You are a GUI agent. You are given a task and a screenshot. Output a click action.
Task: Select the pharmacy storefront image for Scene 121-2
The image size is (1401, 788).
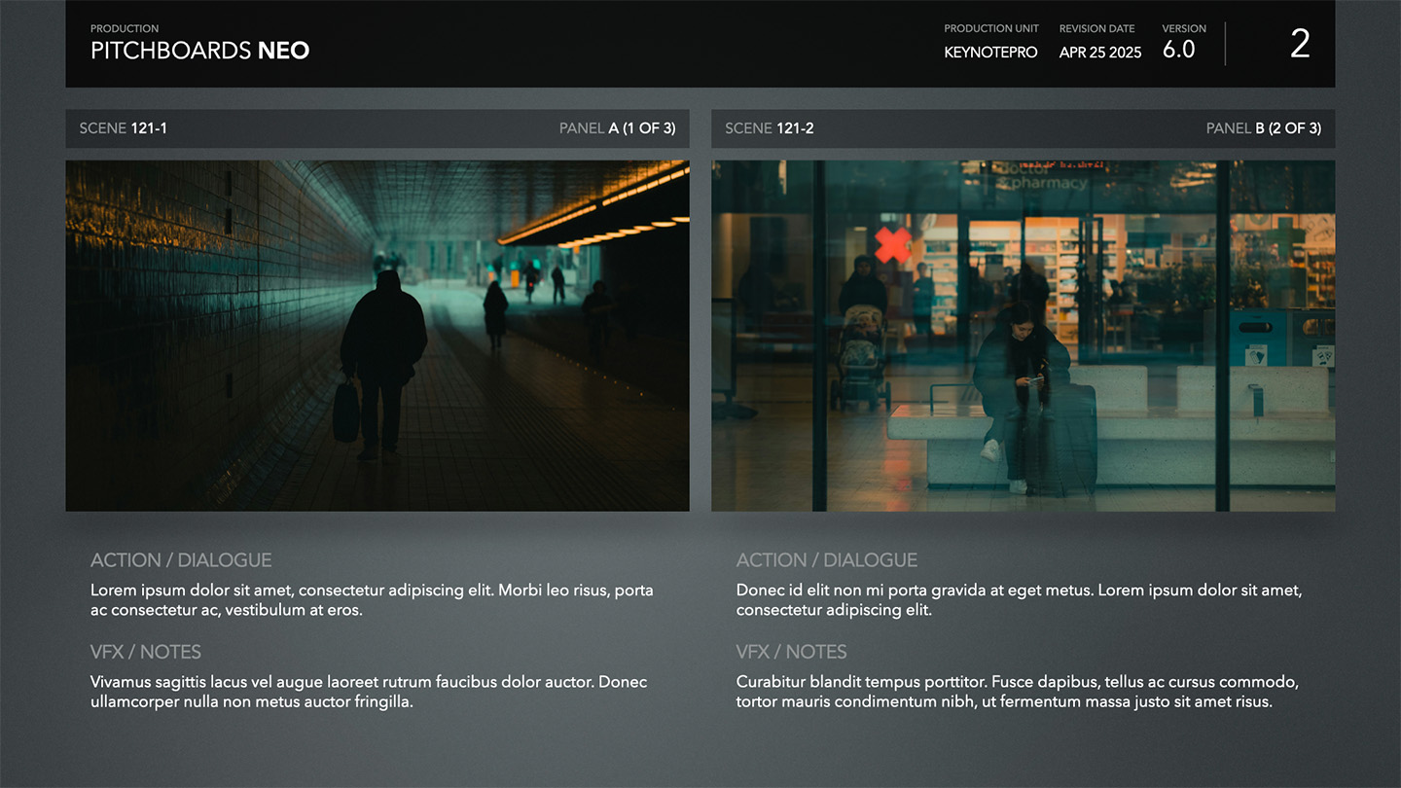click(x=1023, y=336)
